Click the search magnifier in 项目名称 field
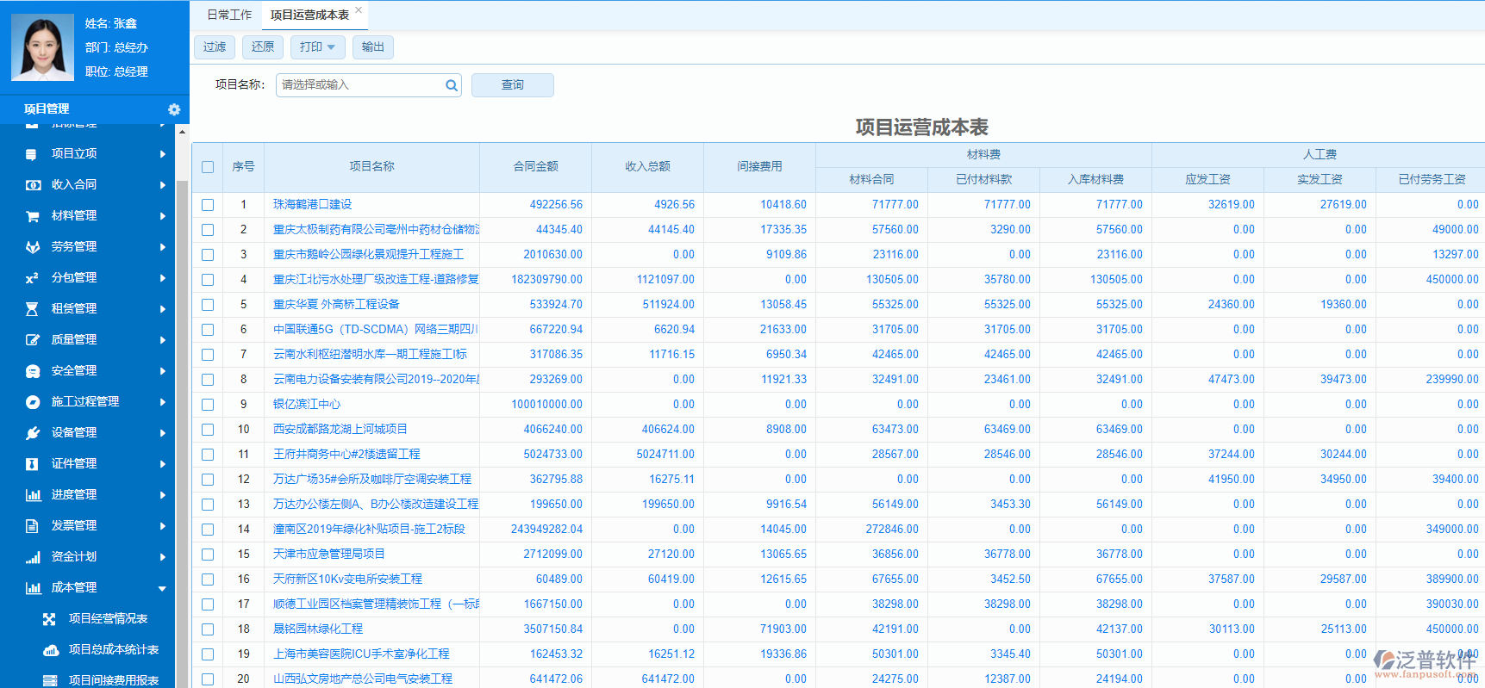The height and width of the screenshot is (688, 1485). pyautogui.click(x=451, y=85)
